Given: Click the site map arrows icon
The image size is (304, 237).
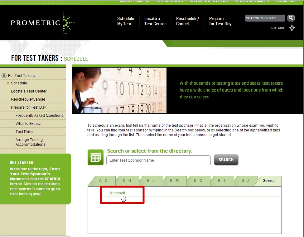Looking at the screenshot, I should [x=292, y=28].
